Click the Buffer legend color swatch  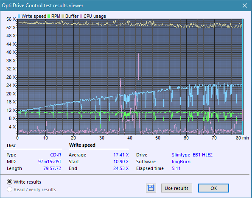[63, 16]
